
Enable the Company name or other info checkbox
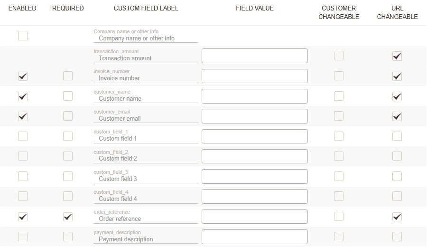(23, 36)
